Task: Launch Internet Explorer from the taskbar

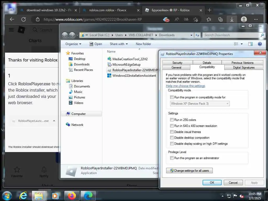Action: point(23,196)
